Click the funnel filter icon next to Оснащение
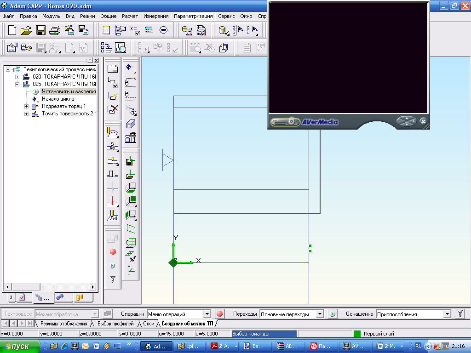 point(460,314)
